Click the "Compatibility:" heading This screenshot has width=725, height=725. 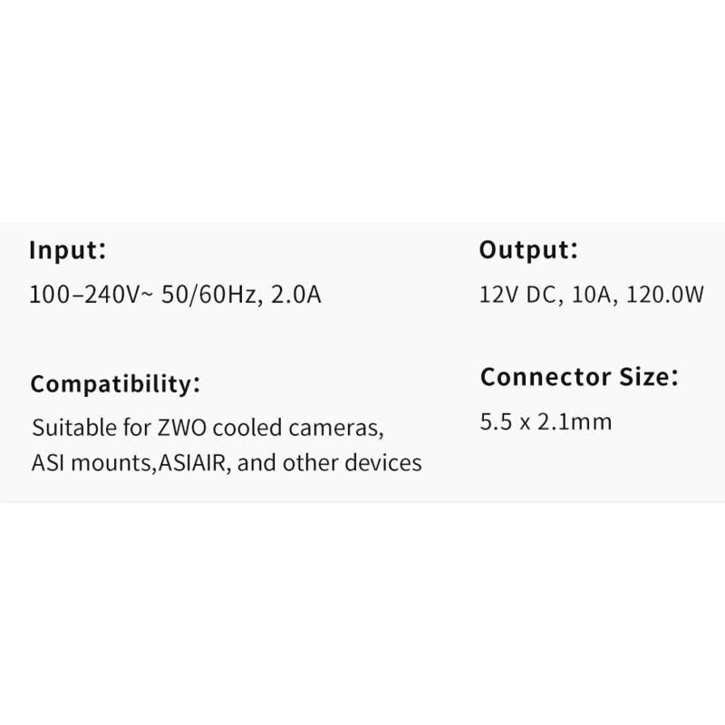pyautogui.click(x=115, y=383)
